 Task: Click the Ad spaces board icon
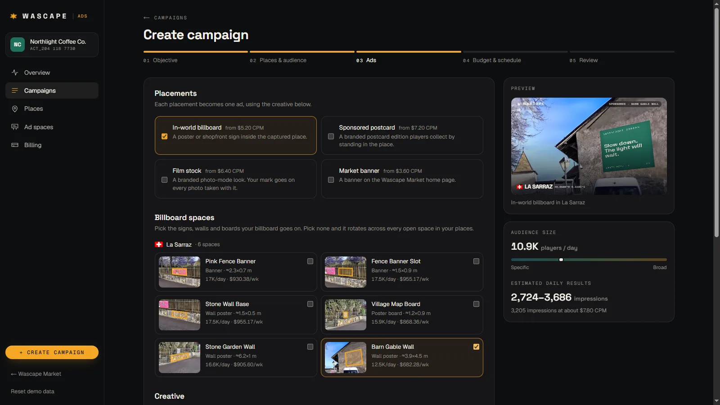(x=15, y=127)
